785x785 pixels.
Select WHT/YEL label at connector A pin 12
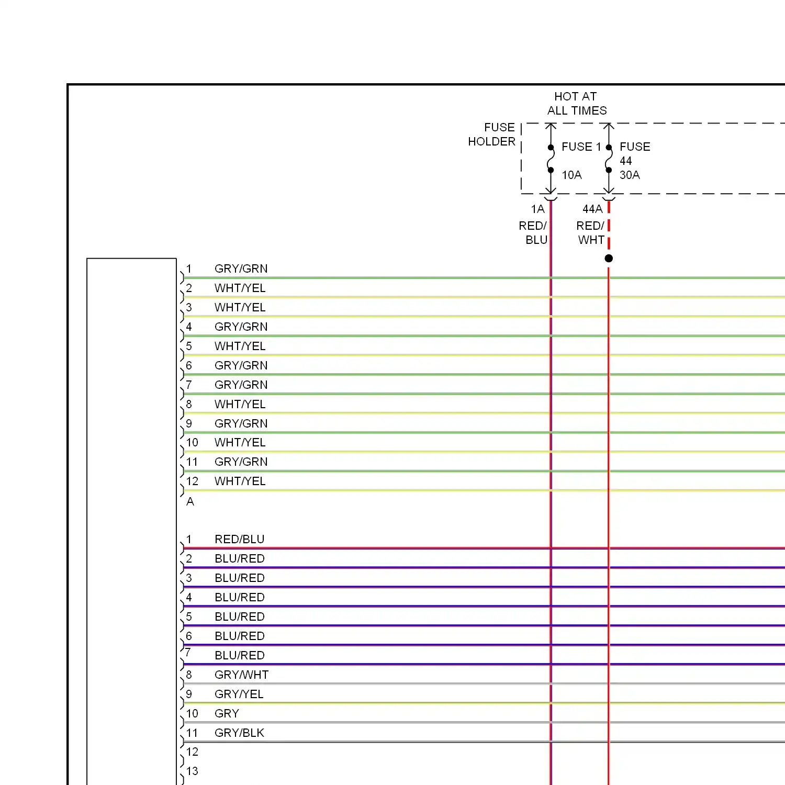(x=240, y=481)
